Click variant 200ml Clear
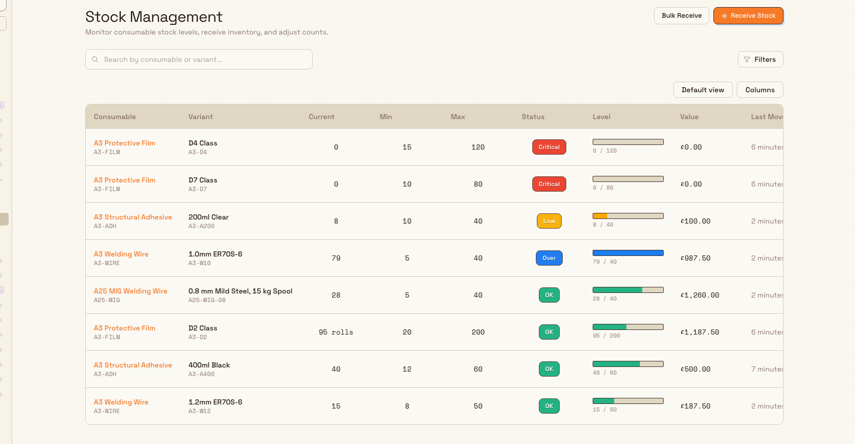 tap(209, 217)
